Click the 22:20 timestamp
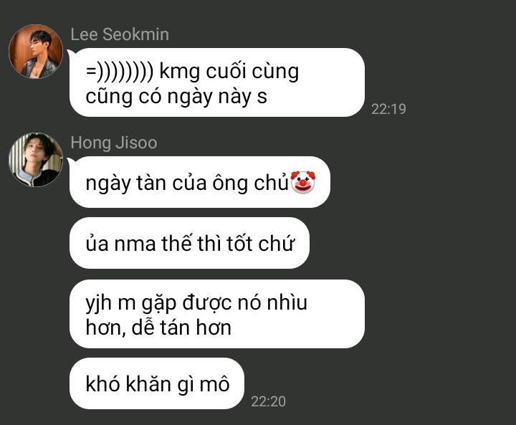Viewport: 516px width, 425px height. 268,401
